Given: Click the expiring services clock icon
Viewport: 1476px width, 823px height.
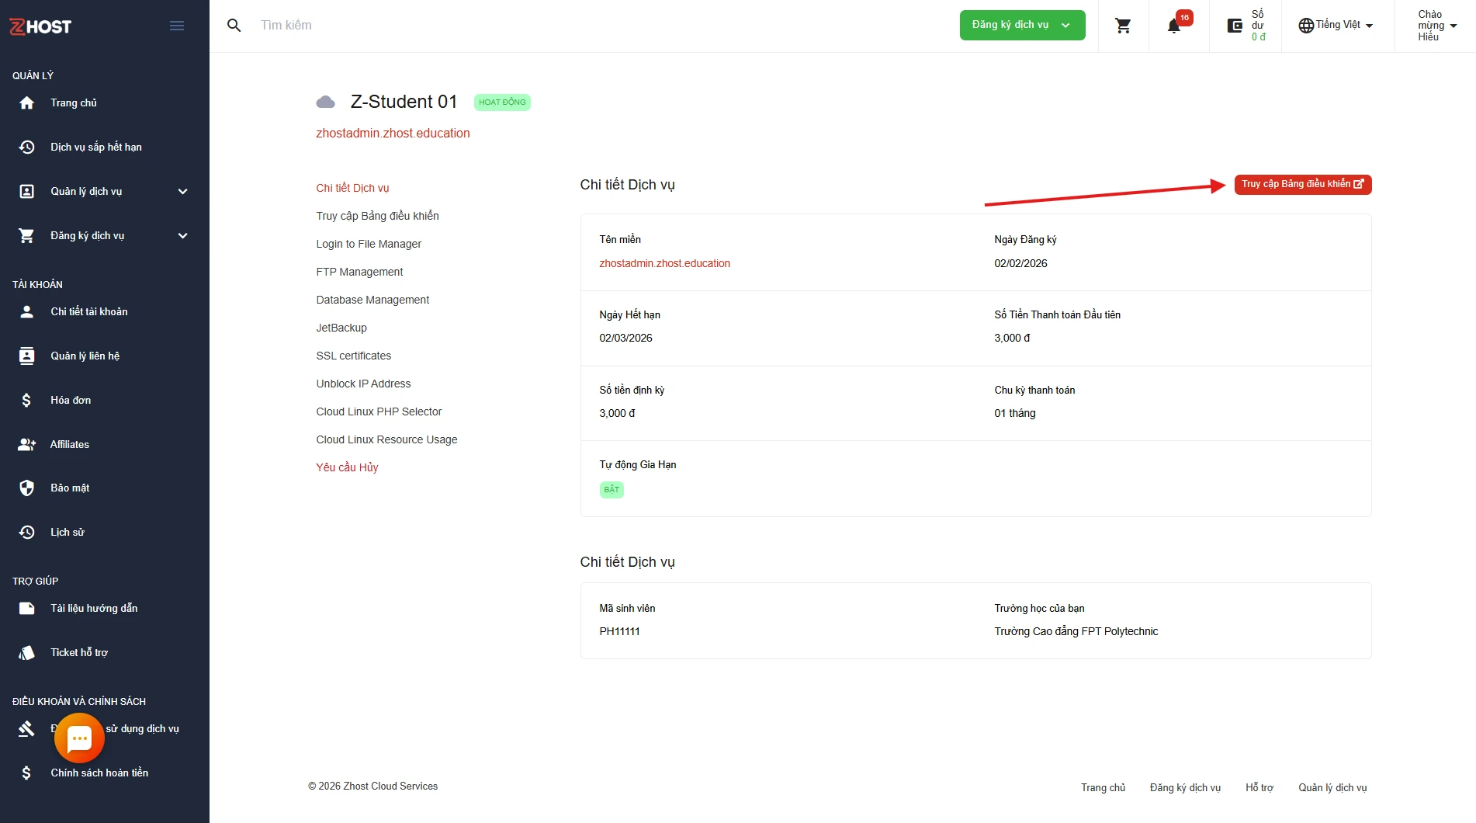Looking at the screenshot, I should click(x=27, y=148).
